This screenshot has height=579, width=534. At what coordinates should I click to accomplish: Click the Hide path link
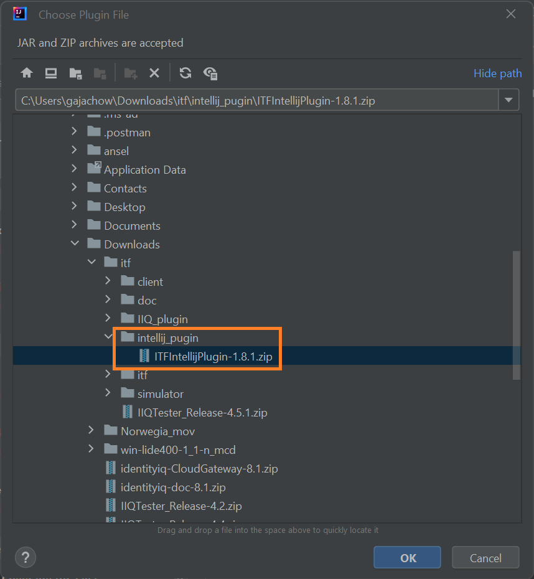pos(497,73)
